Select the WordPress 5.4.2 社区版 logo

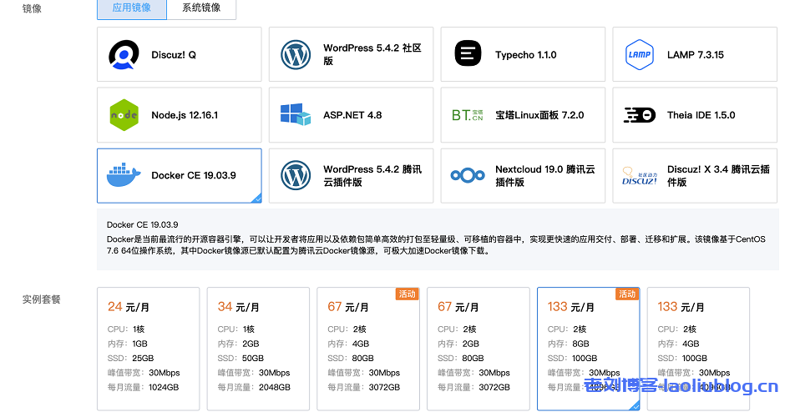[x=296, y=55]
